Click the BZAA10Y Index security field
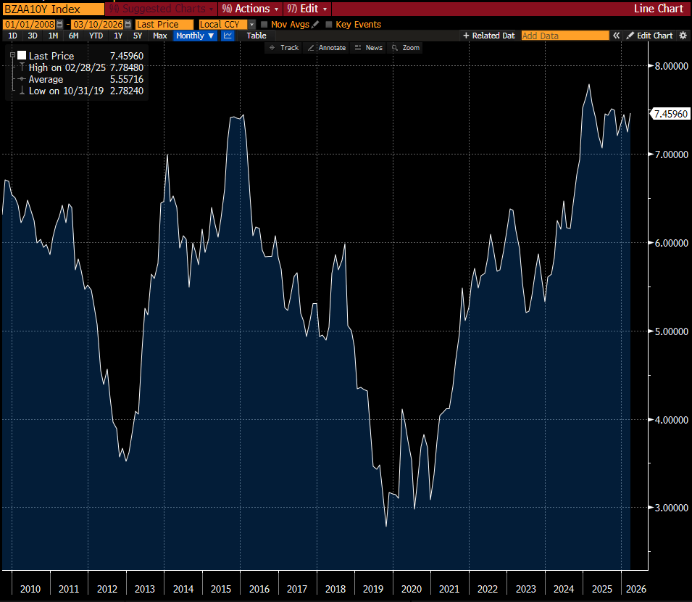The image size is (692, 602). [x=53, y=9]
